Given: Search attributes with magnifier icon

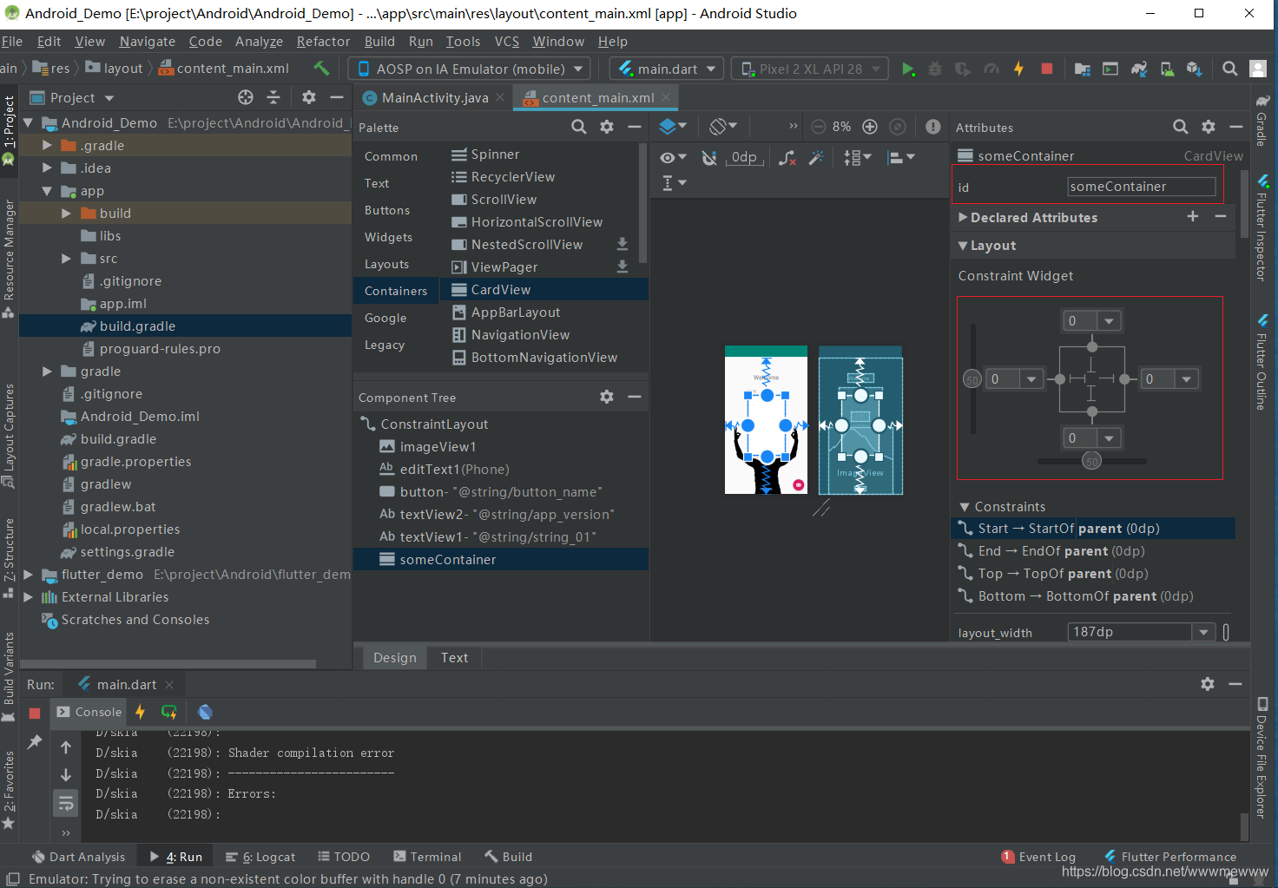Looking at the screenshot, I should point(1181,127).
